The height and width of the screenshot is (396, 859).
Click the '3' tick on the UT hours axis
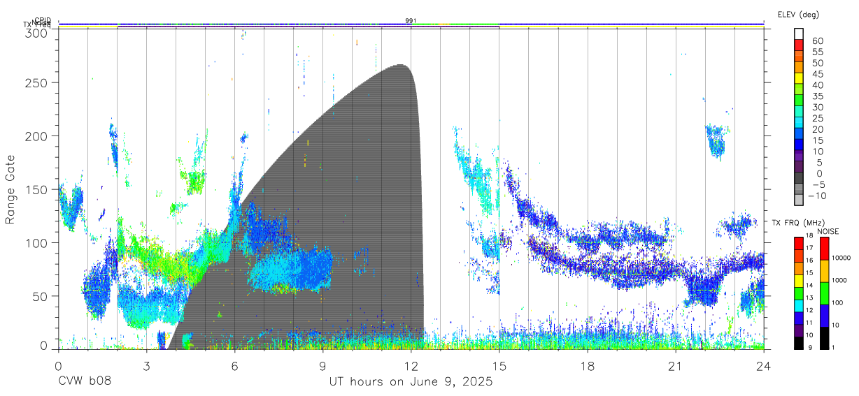[x=146, y=365]
